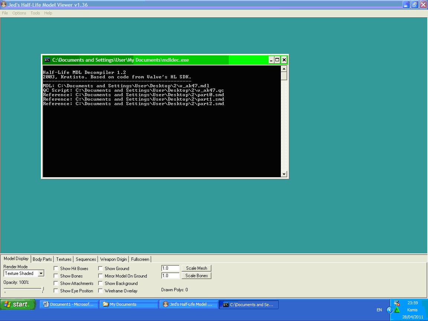This screenshot has height=321, width=428.
Task: Click console line ending part1.smd
Action: point(133,99)
